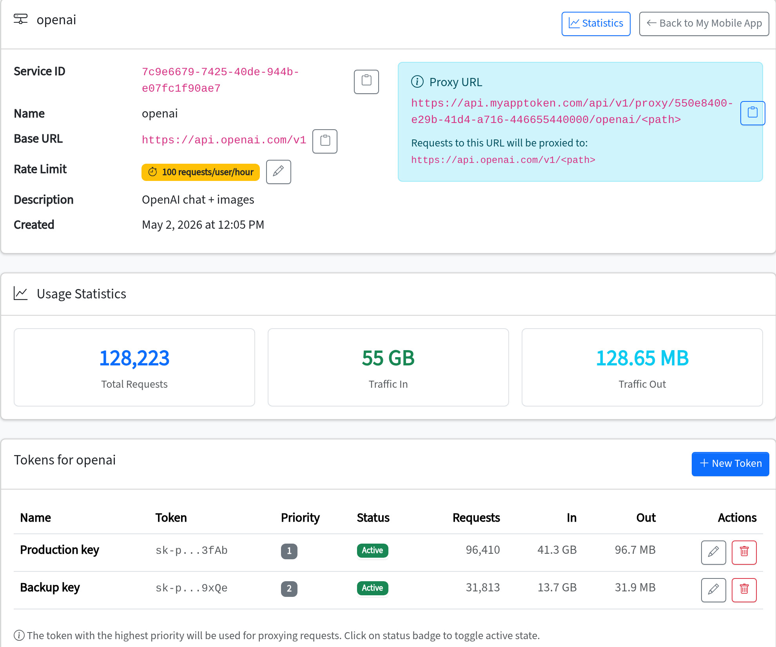Toggle Active status of Production key

tap(372, 550)
